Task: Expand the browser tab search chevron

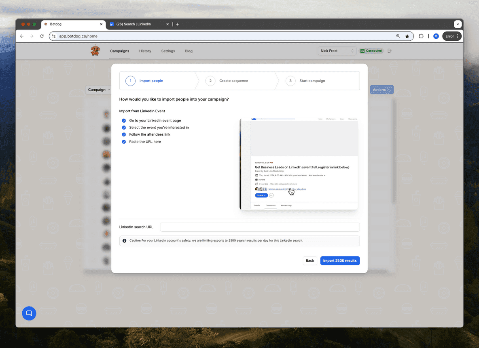Action: coord(457,24)
